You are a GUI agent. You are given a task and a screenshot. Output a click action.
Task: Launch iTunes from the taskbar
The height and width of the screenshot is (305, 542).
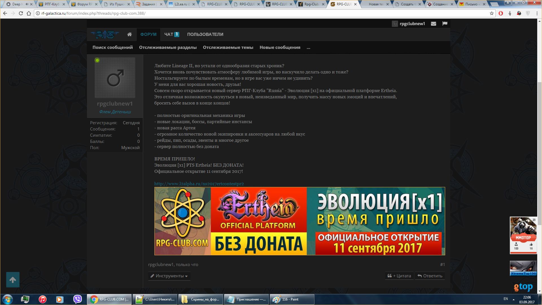(42, 299)
